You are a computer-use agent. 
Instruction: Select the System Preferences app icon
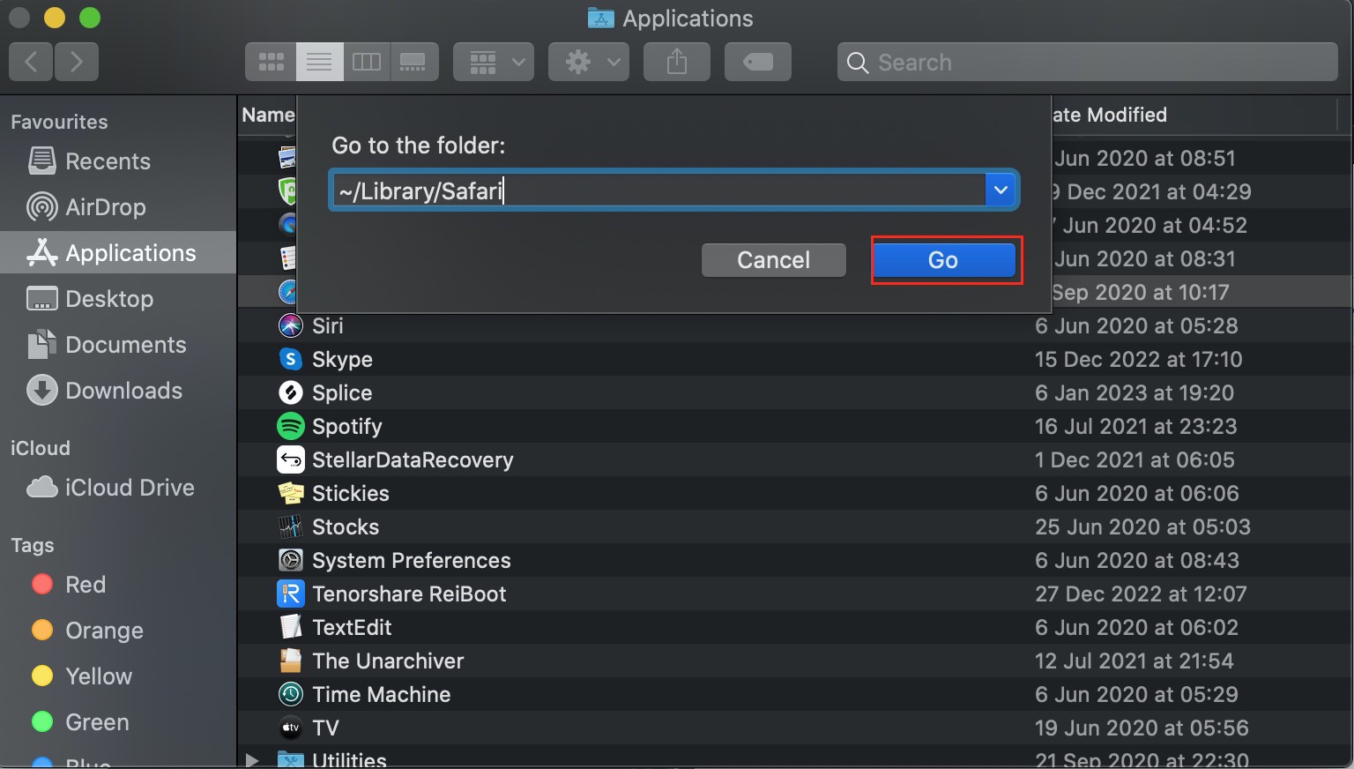click(290, 560)
